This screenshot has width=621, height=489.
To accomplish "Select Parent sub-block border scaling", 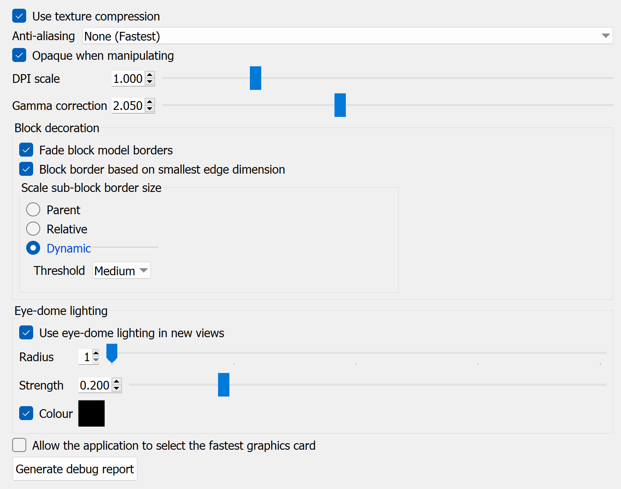I will [x=33, y=210].
